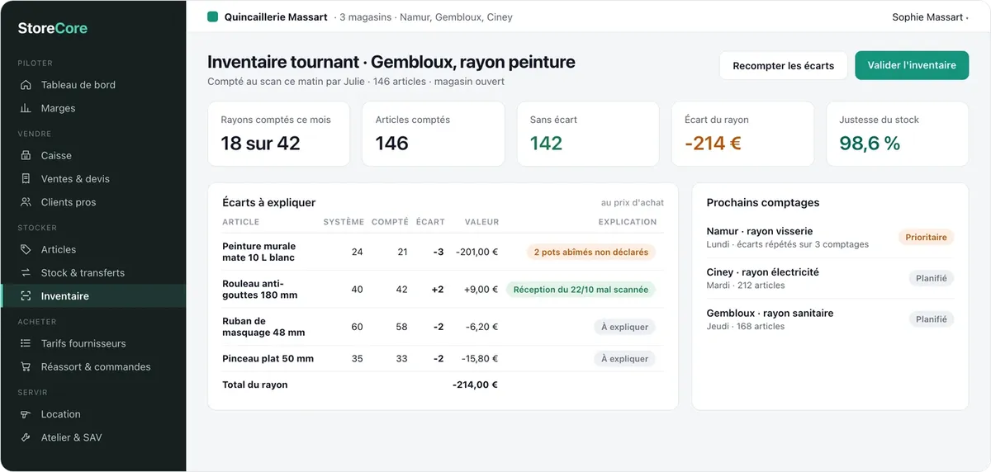Click Planifié badge for Gembloux sanitaire
The height and width of the screenshot is (472, 991).
932,319
